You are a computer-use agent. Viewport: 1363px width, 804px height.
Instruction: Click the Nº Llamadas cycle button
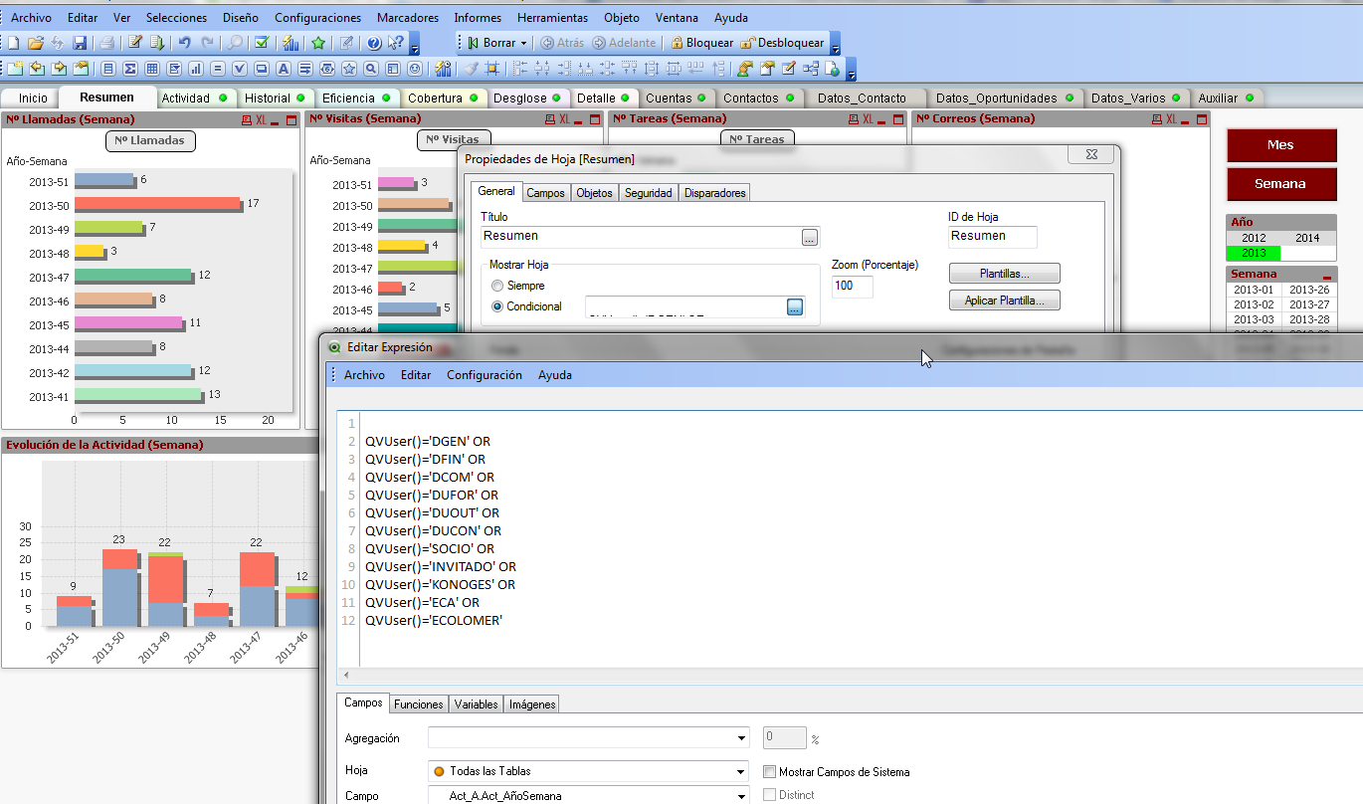(150, 140)
